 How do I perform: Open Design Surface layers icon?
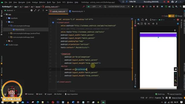point(138,20)
